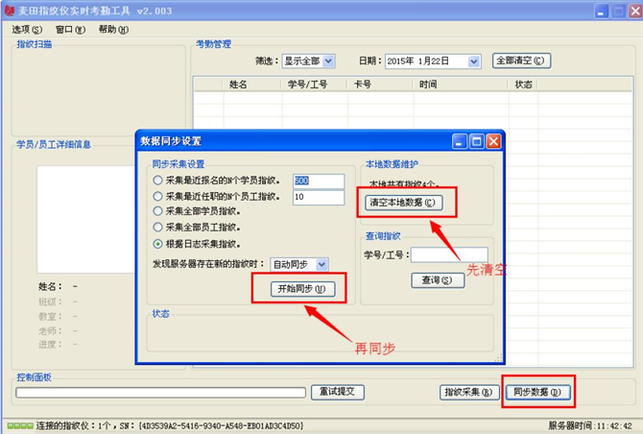Click the 状态 column header
The width and height of the screenshot is (643, 434).
pos(524,84)
